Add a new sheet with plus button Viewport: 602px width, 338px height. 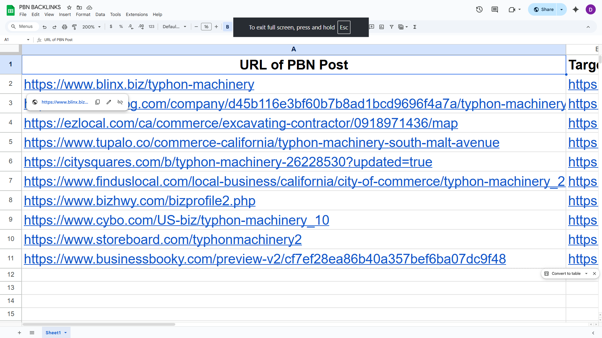click(x=19, y=333)
